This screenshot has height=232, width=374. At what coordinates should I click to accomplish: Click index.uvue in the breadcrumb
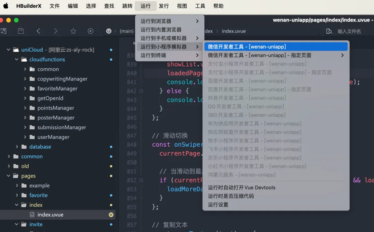pyautogui.click(x=233, y=31)
